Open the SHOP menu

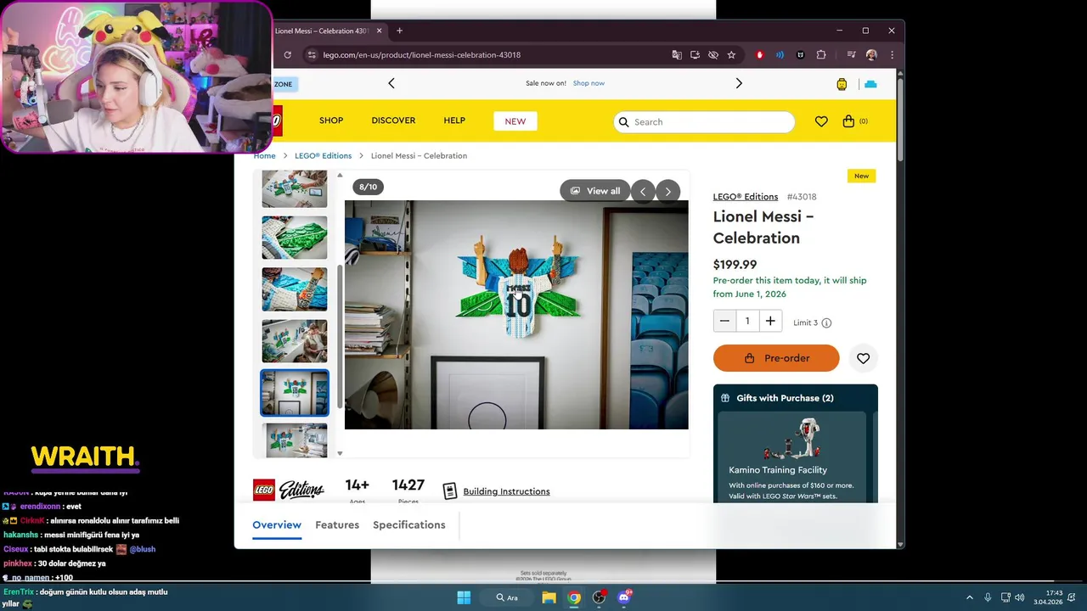[x=331, y=121]
